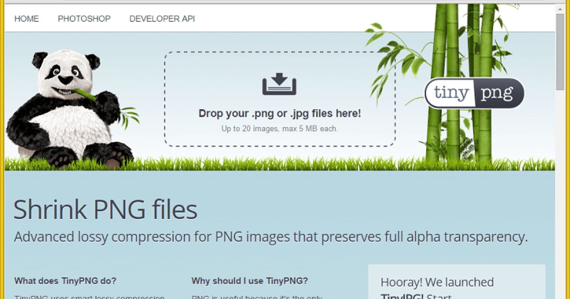Go to the DEVELOPER API page
Viewport: 570px width, 299px height.
pyautogui.click(x=162, y=19)
